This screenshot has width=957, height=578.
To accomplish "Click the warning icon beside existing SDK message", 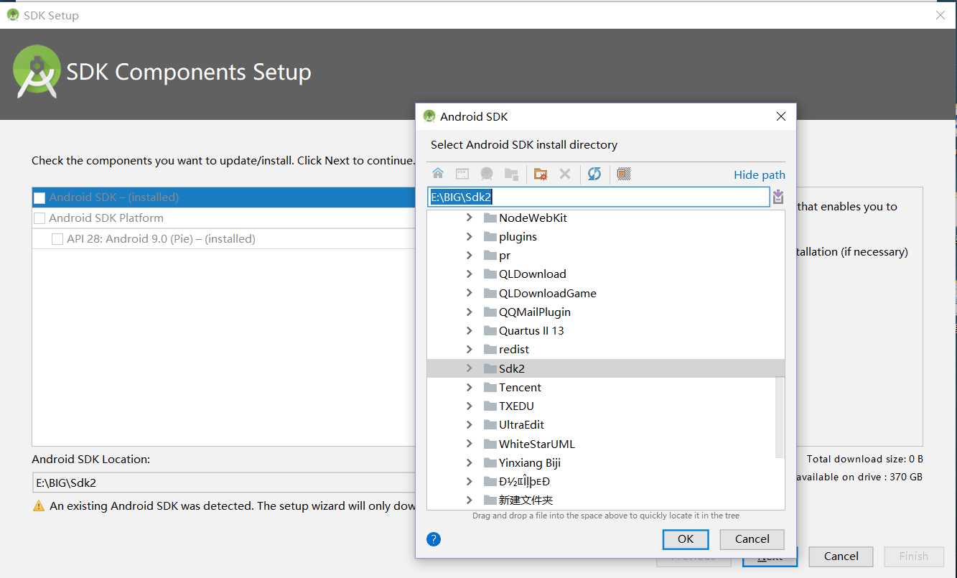I will (39, 506).
